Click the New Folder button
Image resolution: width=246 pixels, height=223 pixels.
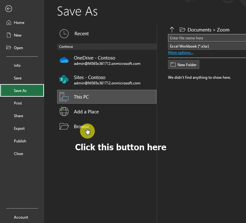(x=183, y=65)
